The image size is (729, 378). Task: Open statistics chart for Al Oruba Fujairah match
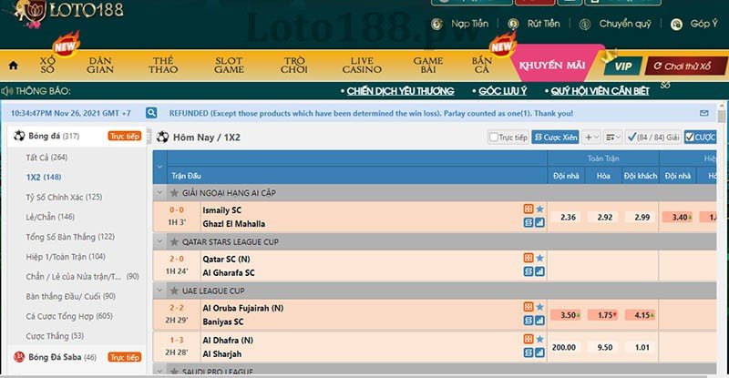539,321
